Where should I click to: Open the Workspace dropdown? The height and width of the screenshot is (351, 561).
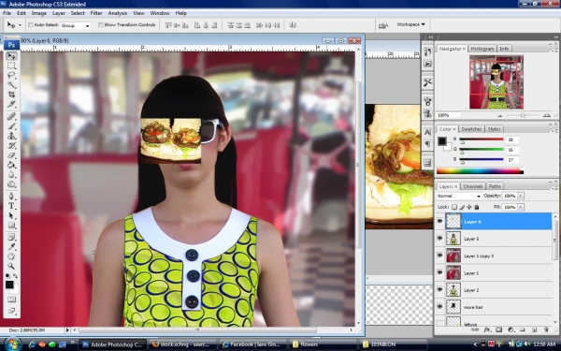410,24
